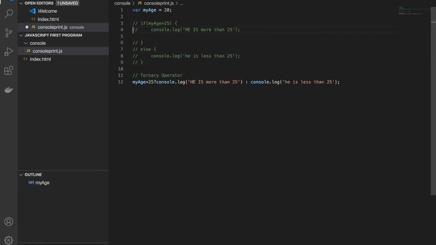Click line number 8 in gutter
Viewport: 436px width, 245px height.
pyautogui.click(x=122, y=56)
